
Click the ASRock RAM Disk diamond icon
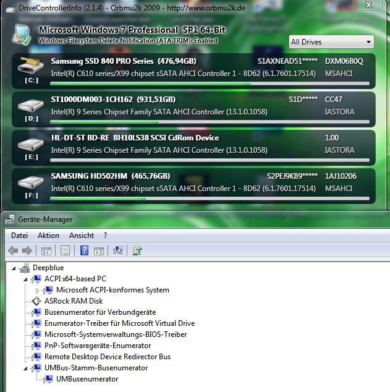click(36, 301)
